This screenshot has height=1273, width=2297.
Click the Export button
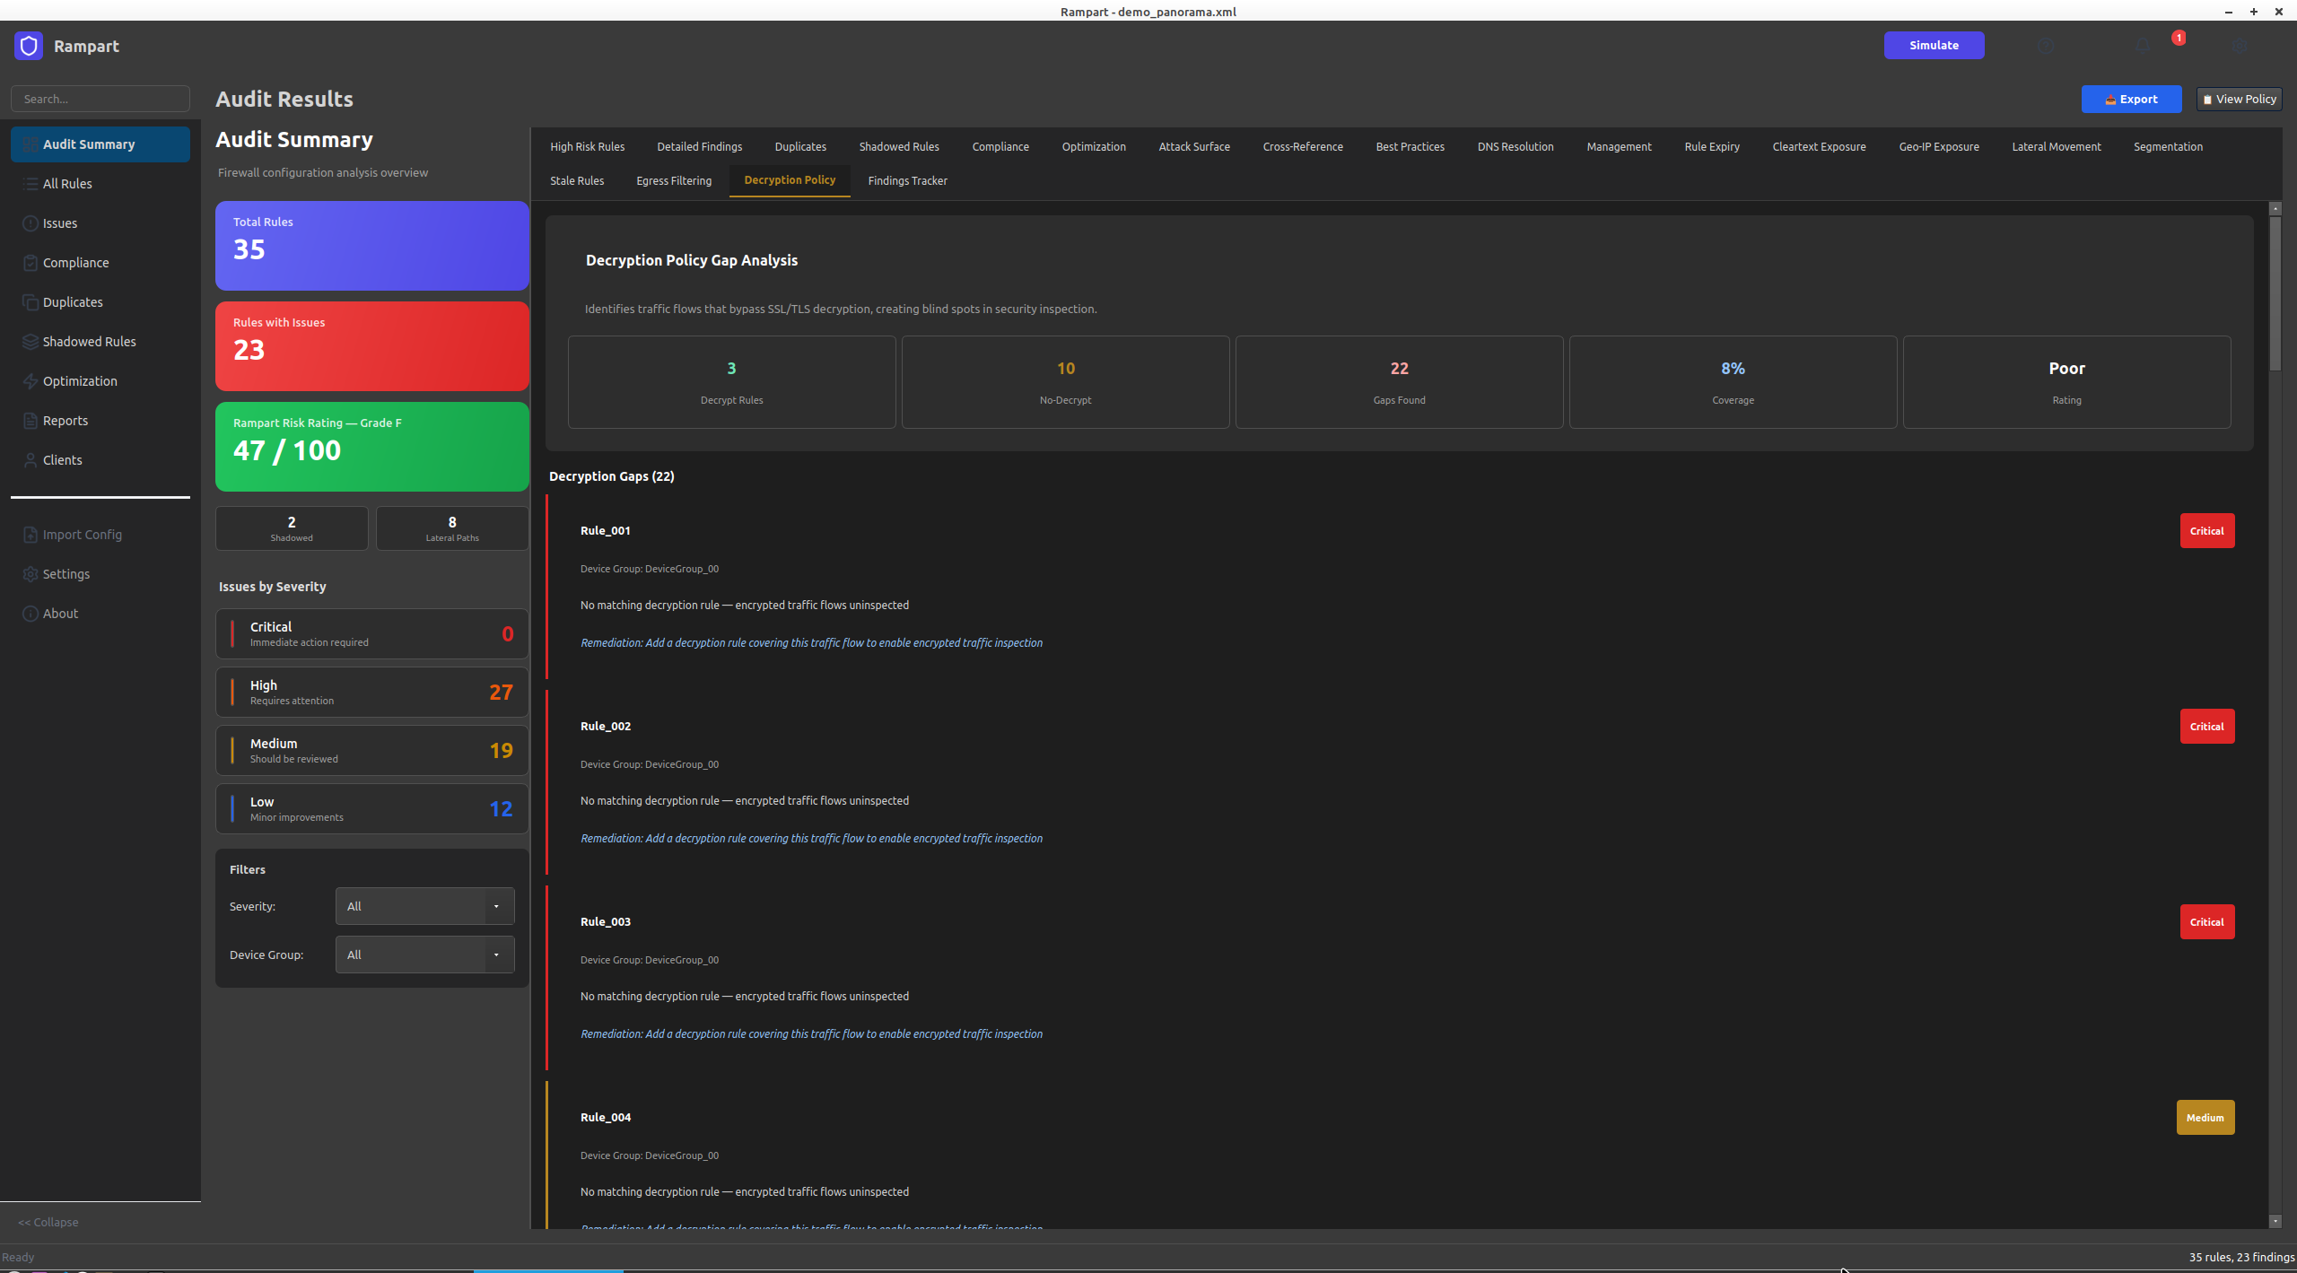[x=2131, y=99]
